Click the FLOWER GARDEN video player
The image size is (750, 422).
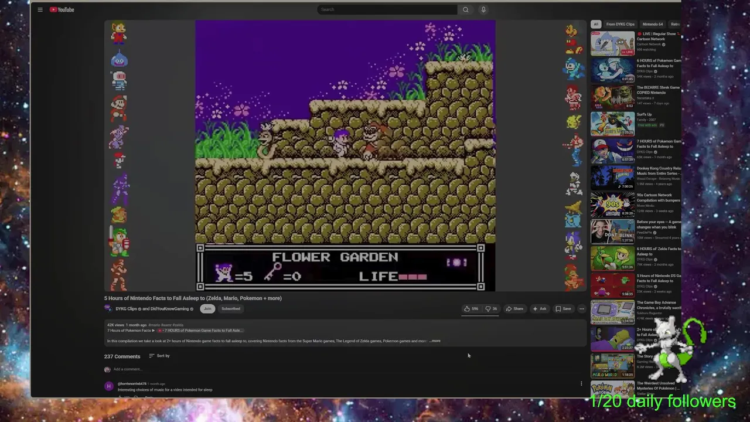point(345,155)
